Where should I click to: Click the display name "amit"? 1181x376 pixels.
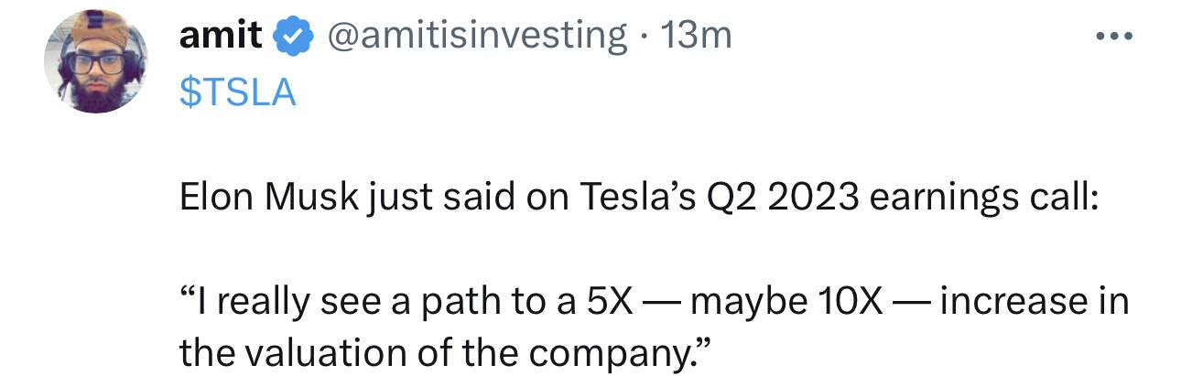click(222, 36)
